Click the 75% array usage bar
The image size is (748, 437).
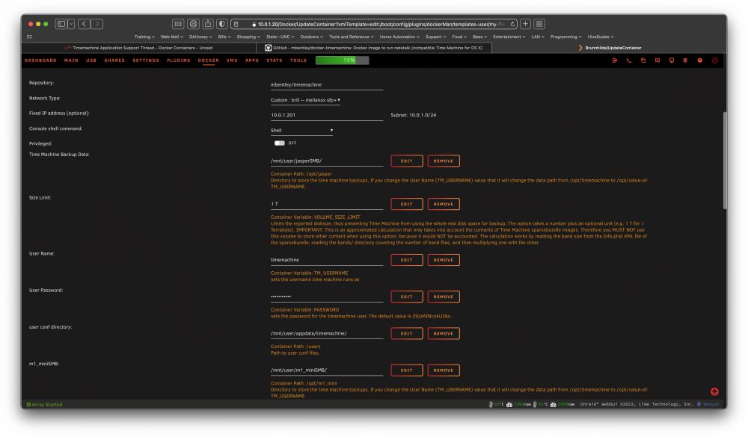(342, 61)
